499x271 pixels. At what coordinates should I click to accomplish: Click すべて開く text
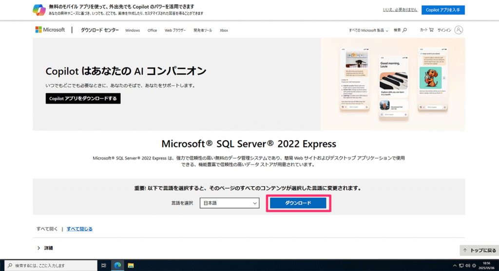click(x=47, y=229)
